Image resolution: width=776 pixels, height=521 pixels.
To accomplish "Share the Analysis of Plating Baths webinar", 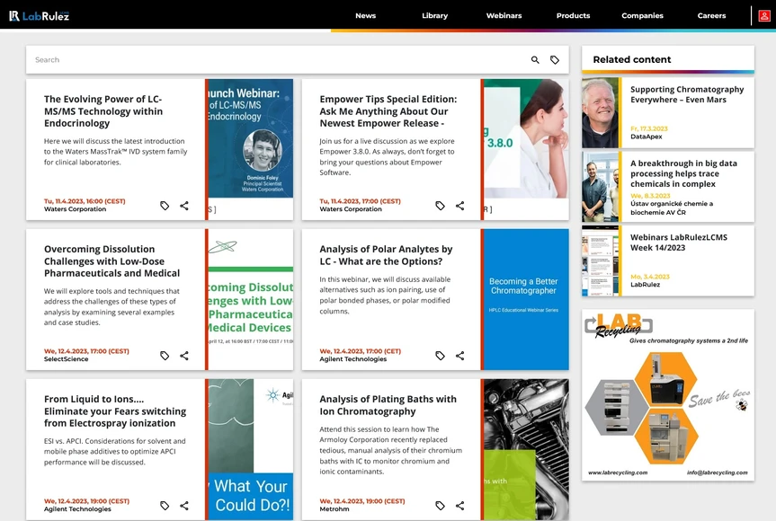I will coord(459,505).
